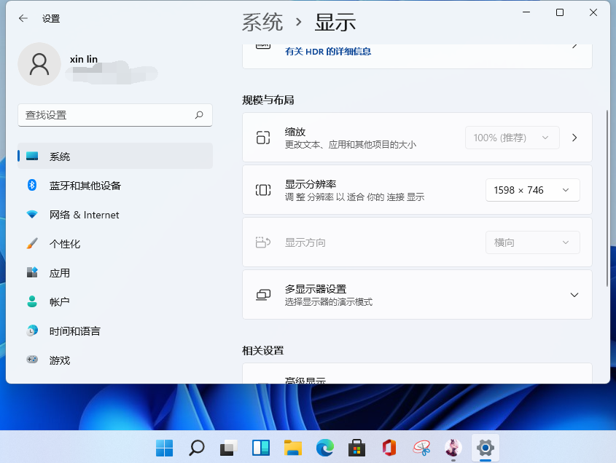
Task: Open 网络 & Internet settings
Action: pyautogui.click(x=84, y=215)
